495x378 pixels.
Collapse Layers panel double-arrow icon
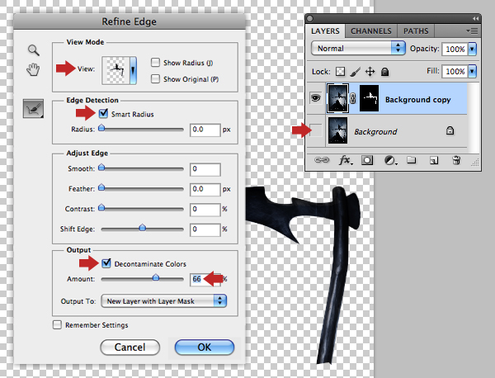pyautogui.click(x=475, y=19)
